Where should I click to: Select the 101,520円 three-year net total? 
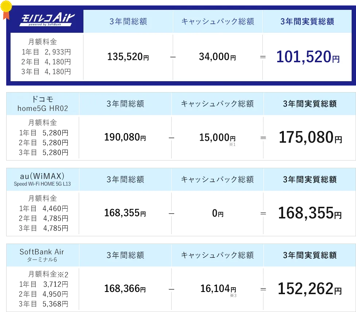[308, 57]
